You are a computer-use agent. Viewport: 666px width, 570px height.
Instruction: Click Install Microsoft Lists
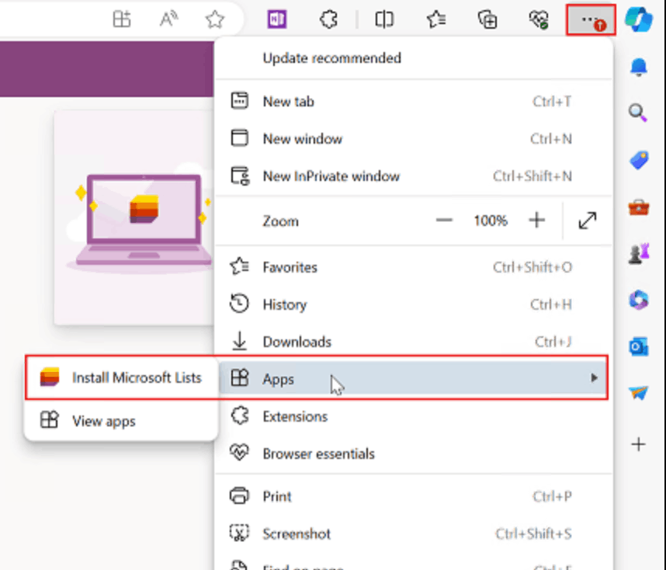121,377
